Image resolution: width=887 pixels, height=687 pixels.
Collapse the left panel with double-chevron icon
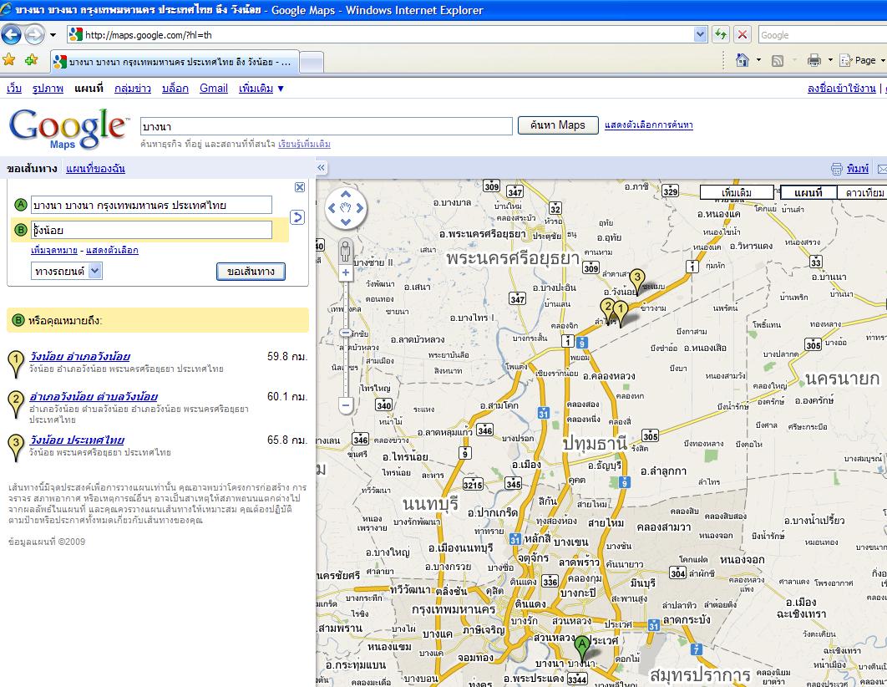[322, 167]
